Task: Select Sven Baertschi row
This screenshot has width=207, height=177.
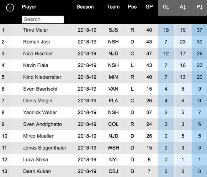Action: tap(103, 89)
